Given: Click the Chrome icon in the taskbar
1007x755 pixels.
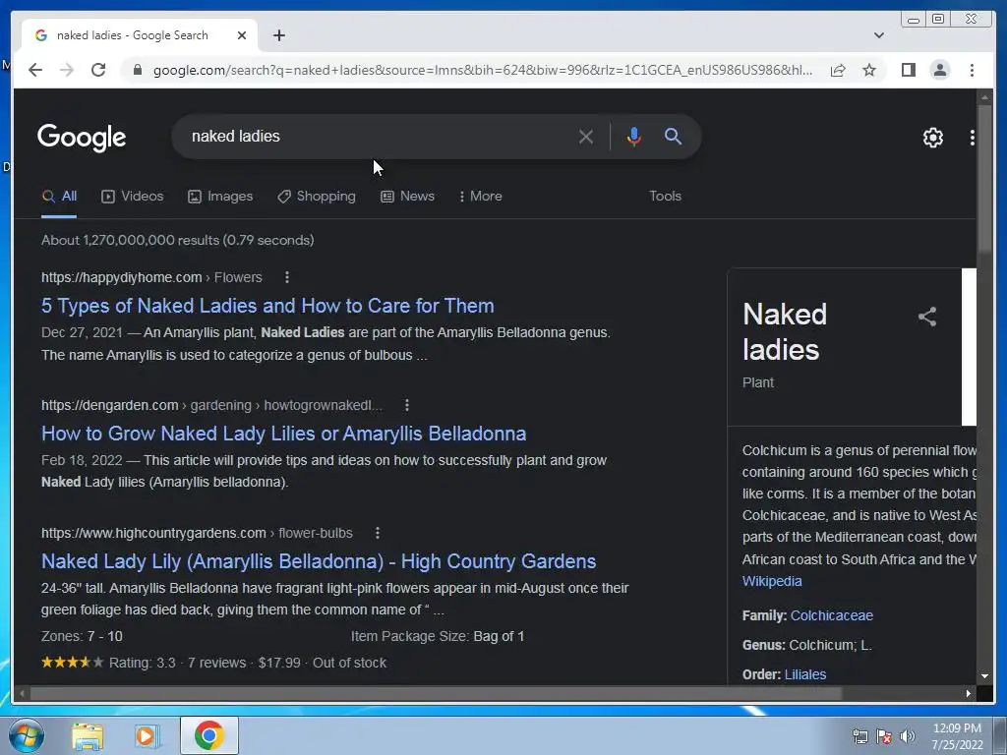Looking at the screenshot, I should 208,735.
